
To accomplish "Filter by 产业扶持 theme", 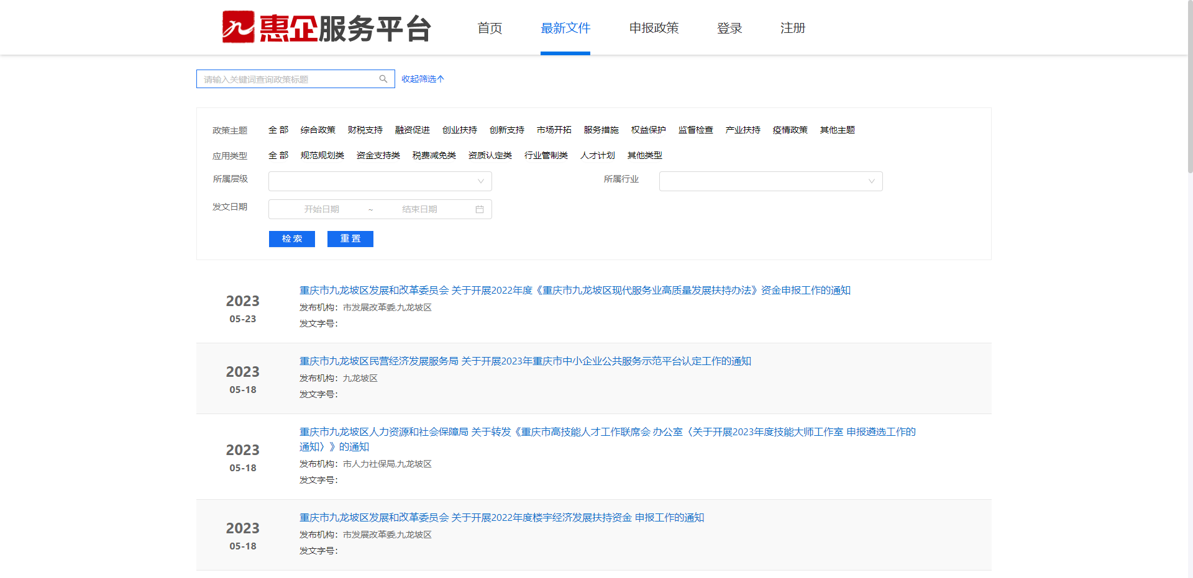I will click(x=743, y=130).
